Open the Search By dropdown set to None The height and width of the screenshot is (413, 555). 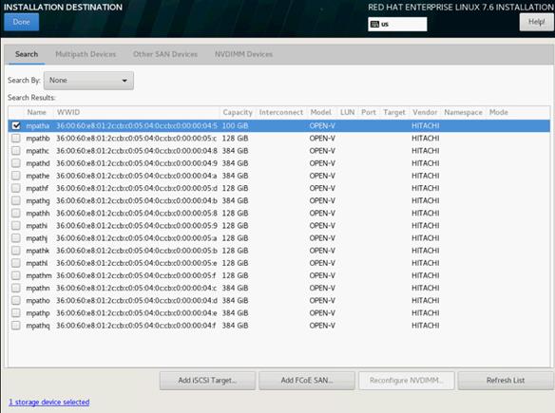pos(88,81)
